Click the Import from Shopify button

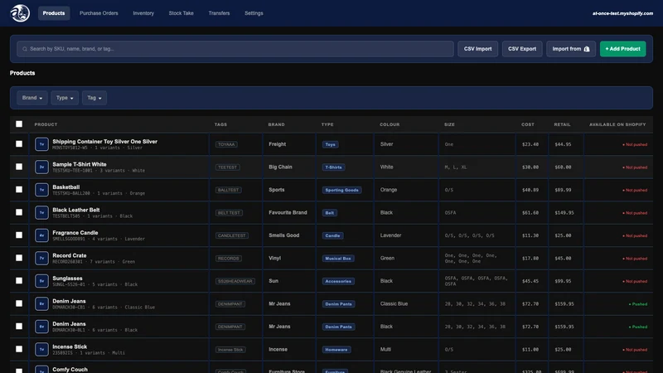pyautogui.click(x=571, y=49)
